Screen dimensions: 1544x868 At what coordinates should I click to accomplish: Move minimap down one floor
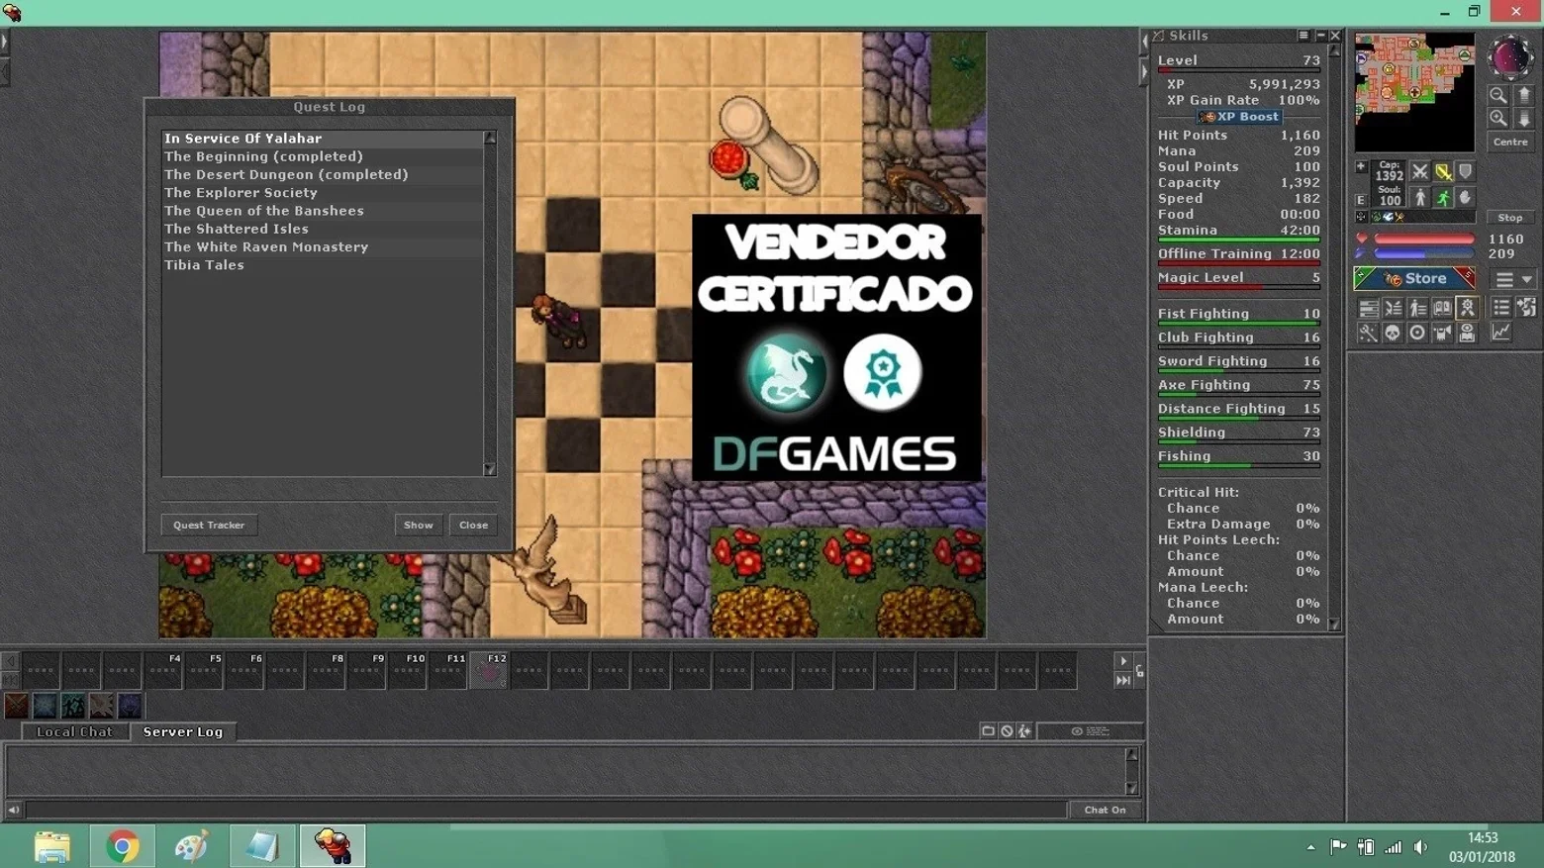click(1524, 119)
